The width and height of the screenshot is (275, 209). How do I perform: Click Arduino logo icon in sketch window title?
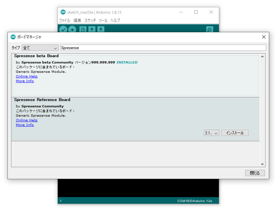pyautogui.click(x=63, y=12)
